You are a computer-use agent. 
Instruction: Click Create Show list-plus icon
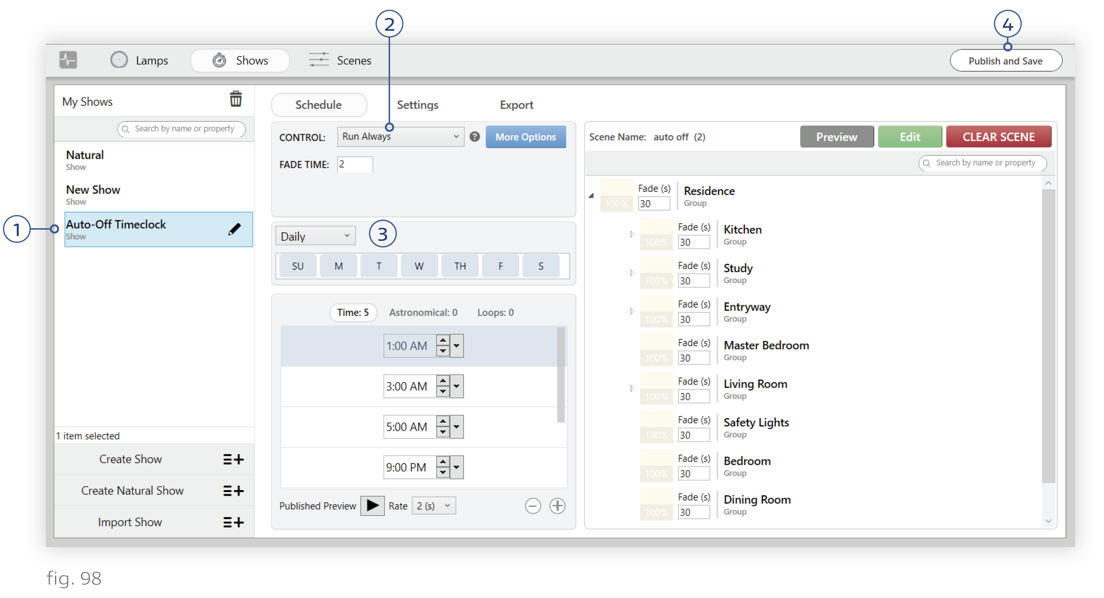coord(233,460)
